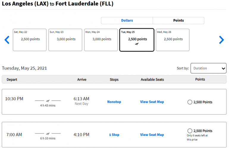Choose Sat, May 22 date card

[30, 40]
